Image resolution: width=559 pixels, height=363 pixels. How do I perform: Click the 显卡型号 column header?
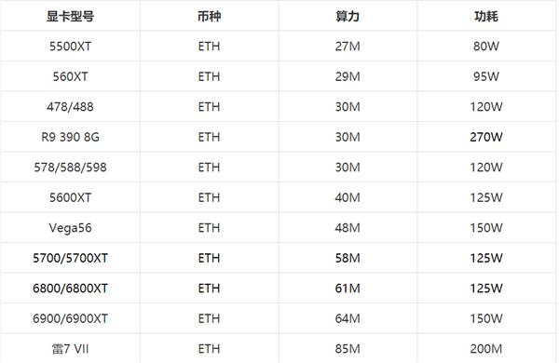tap(70, 17)
